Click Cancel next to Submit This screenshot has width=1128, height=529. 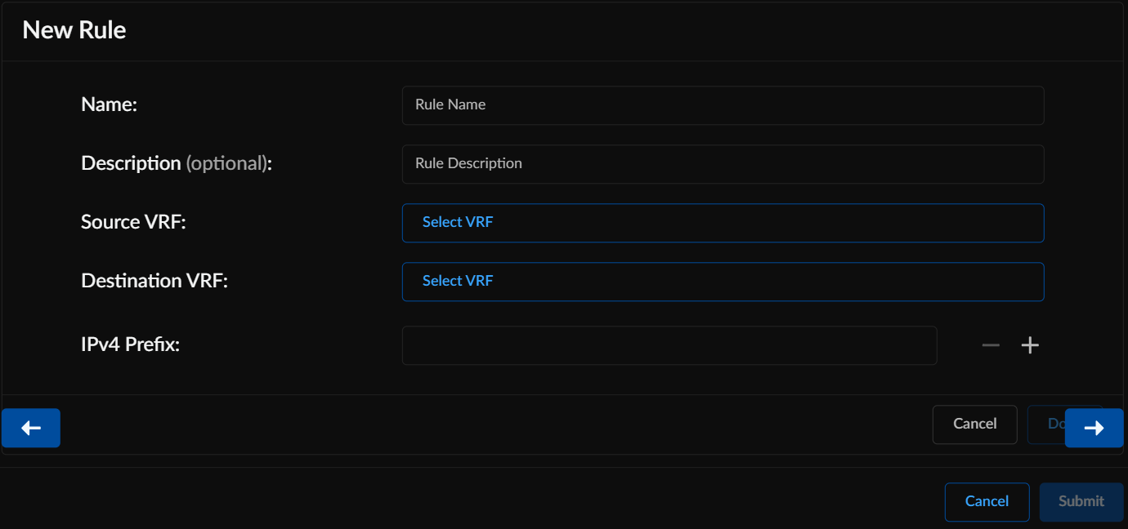tap(987, 501)
